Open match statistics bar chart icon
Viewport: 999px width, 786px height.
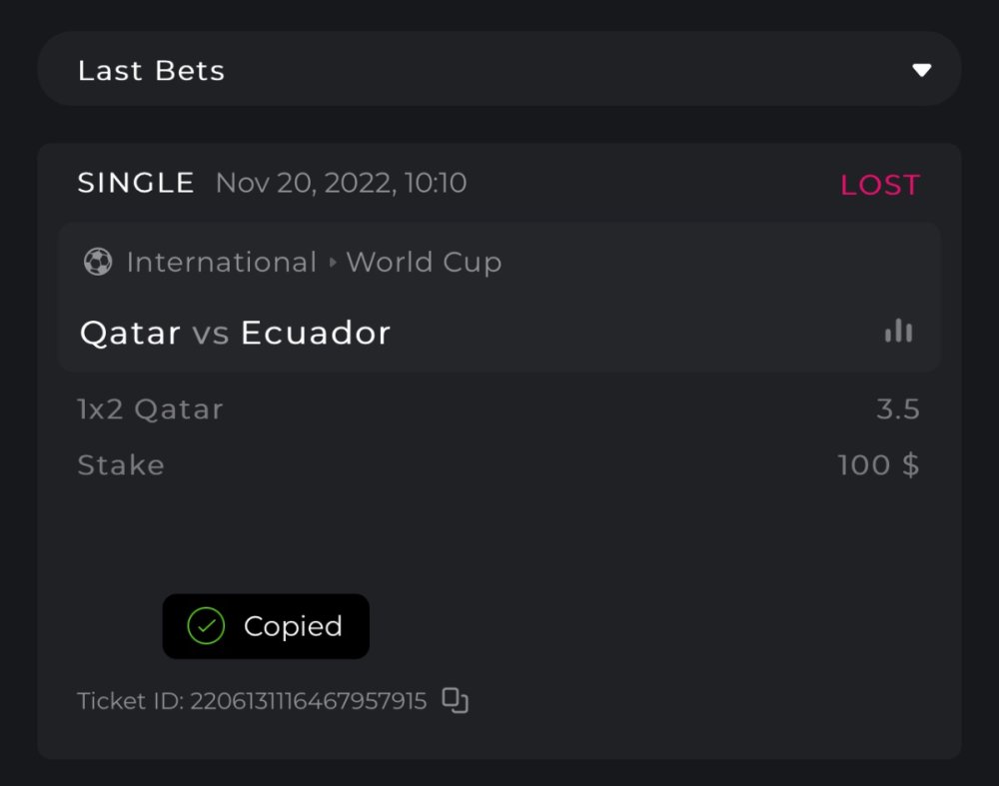click(x=898, y=332)
